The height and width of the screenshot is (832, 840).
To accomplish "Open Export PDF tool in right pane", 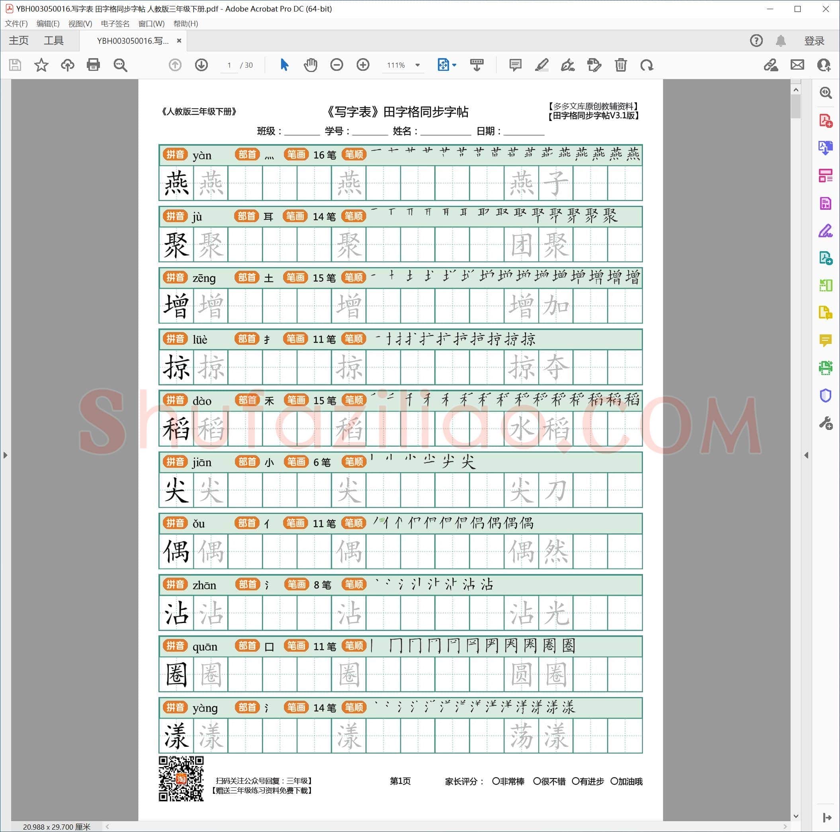I will point(825,148).
